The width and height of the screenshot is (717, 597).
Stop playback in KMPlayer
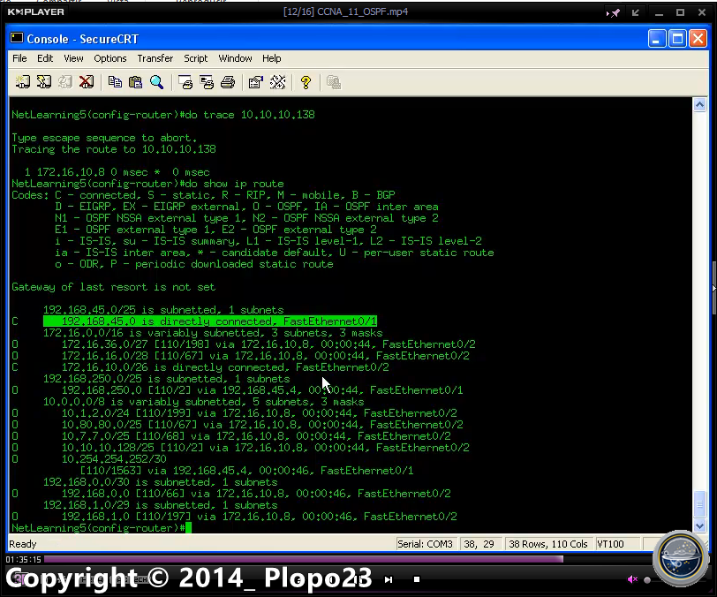click(x=417, y=579)
